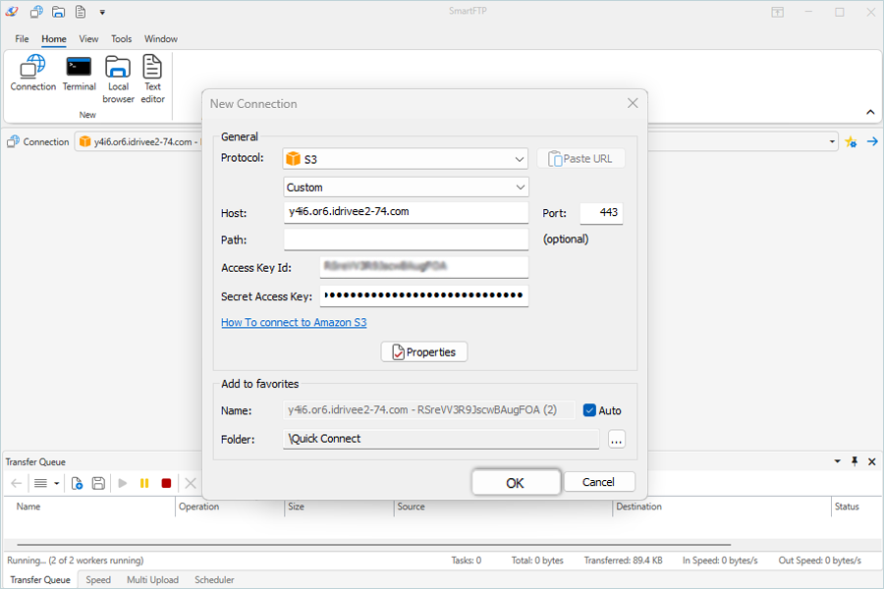Switch to the Scheduler tab
884x589 pixels.
coord(214,580)
